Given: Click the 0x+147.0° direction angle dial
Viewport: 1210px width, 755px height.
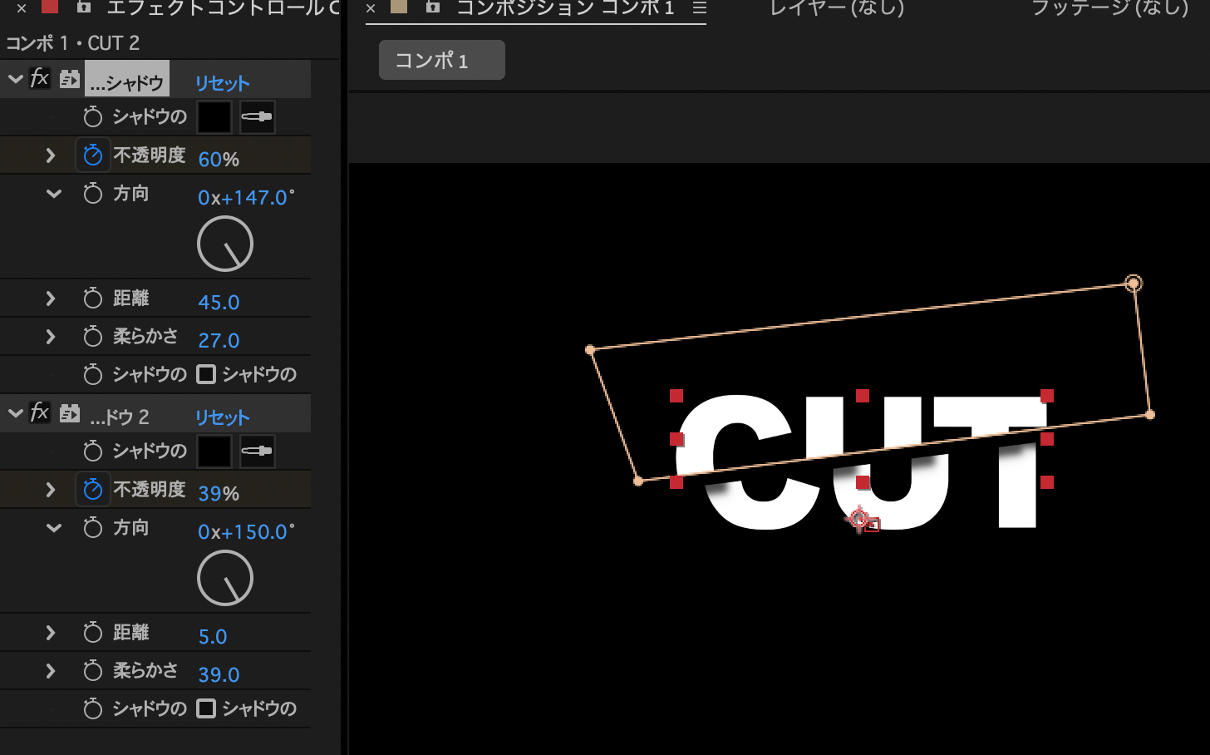Looking at the screenshot, I should (x=225, y=244).
